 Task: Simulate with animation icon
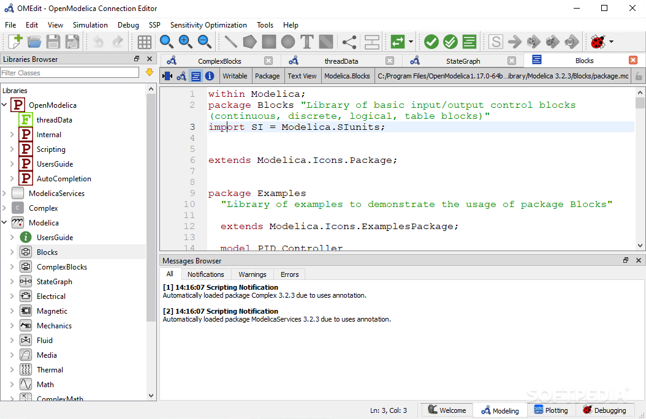click(x=571, y=42)
